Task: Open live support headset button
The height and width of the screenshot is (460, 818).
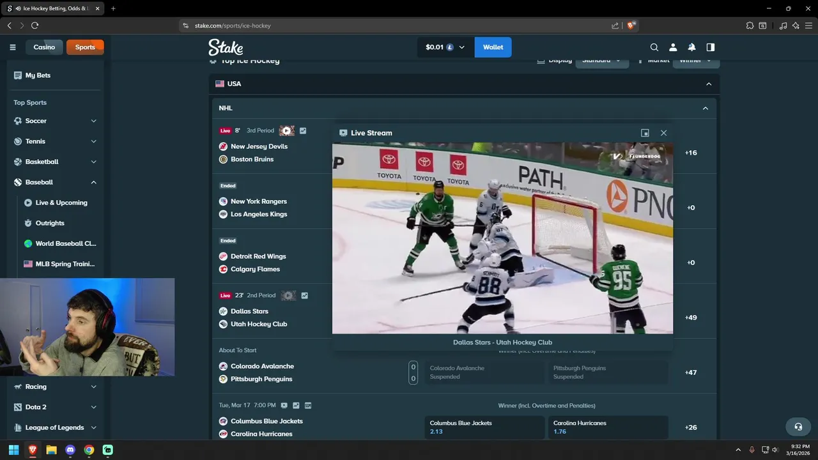Action: pyautogui.click(x=798, y=427)
